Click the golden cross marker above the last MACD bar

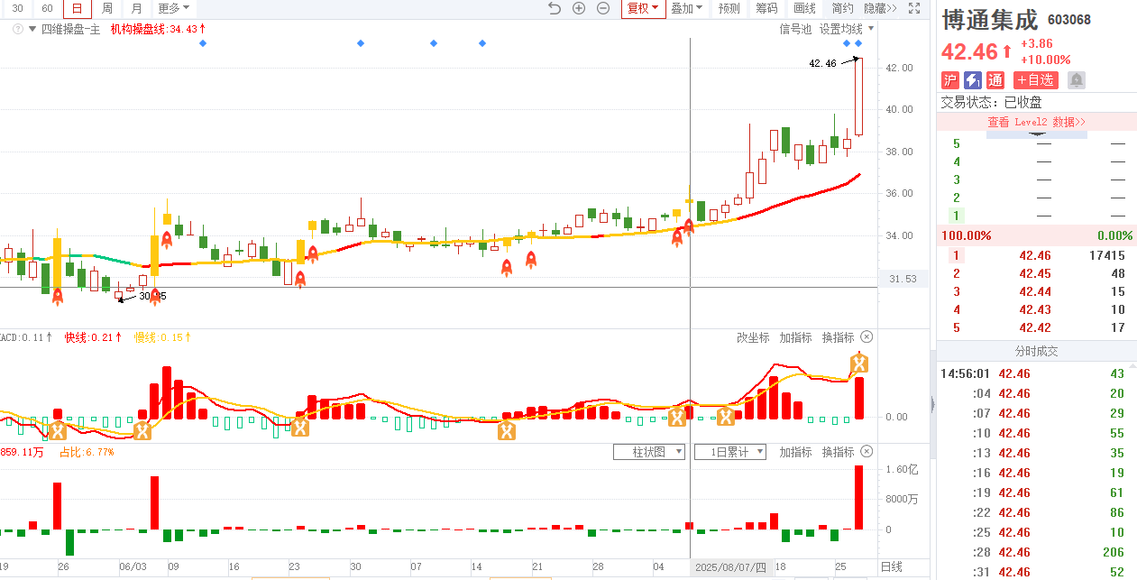tap(859, 364)
